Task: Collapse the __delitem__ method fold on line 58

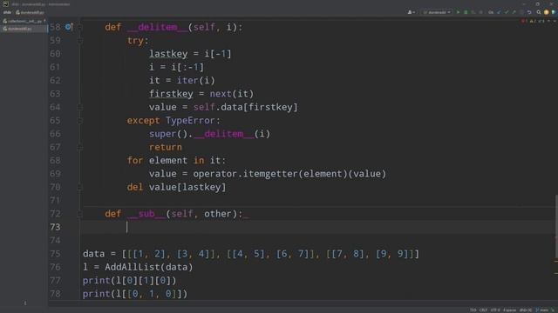Action: [x=79, y=27]
